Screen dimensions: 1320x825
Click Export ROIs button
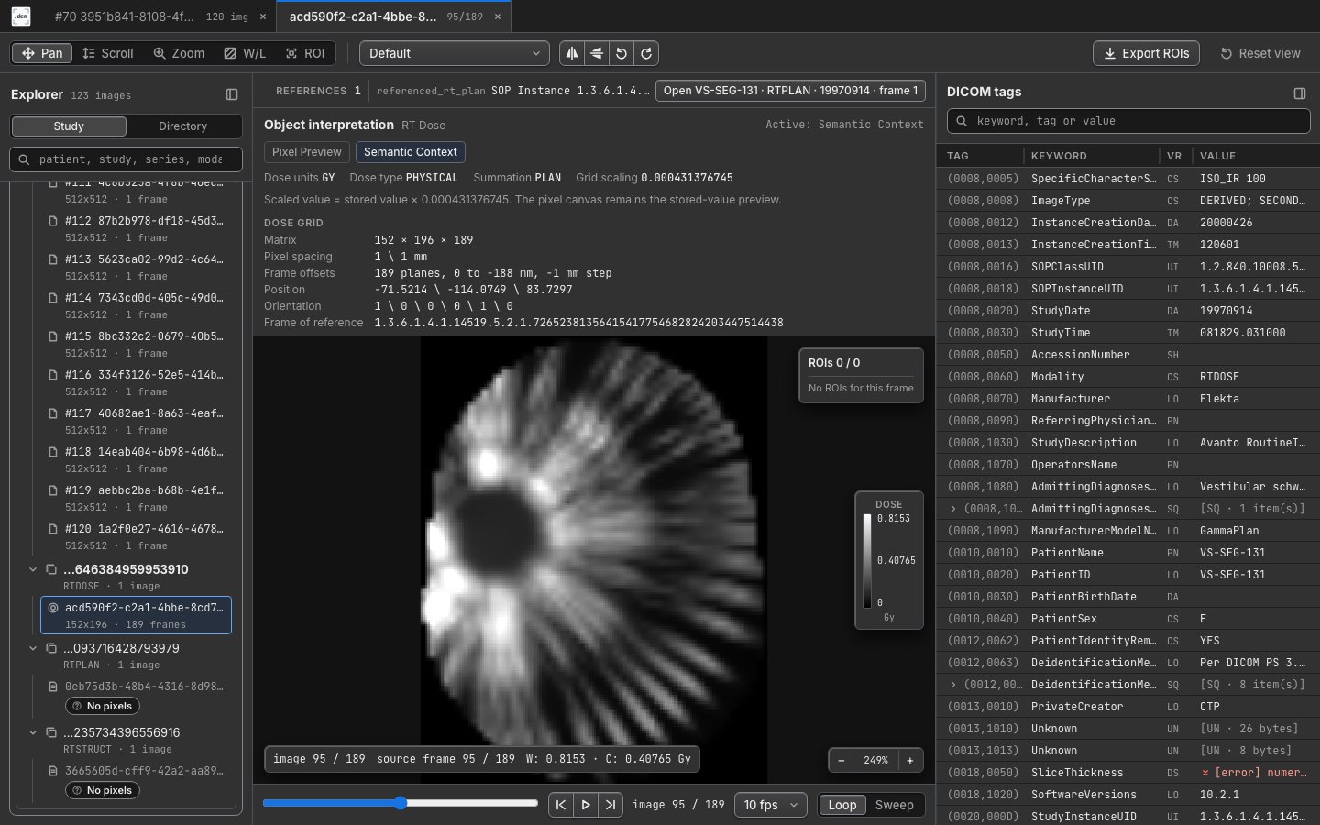[1147, 53]
